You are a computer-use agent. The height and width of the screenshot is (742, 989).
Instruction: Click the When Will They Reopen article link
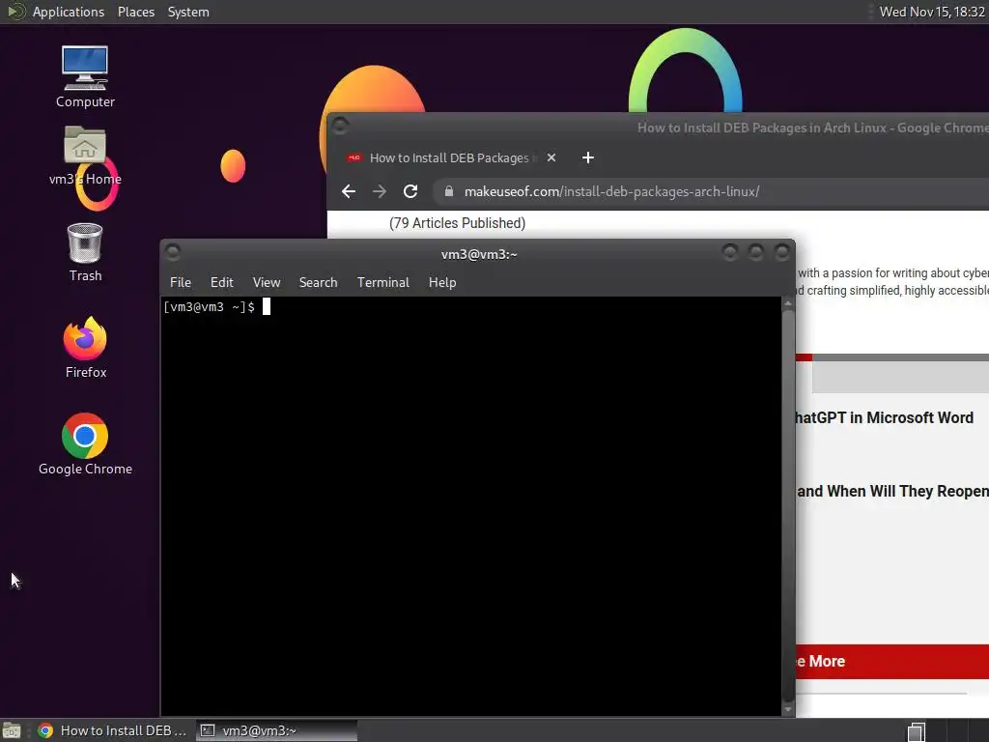click(x=891, y=491)
